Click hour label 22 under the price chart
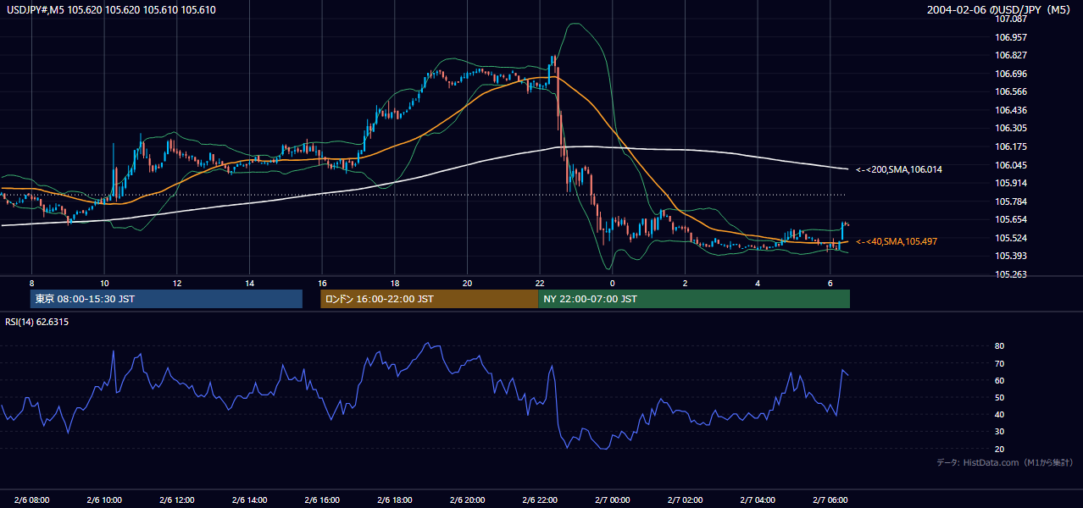The height and width of the screenshot is (508, 1083). (x=540, y=283)
